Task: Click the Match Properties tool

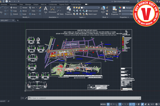Action: [115, 10]
